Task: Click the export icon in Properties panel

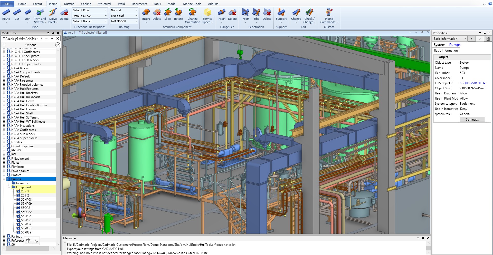Action: point(488,39)
